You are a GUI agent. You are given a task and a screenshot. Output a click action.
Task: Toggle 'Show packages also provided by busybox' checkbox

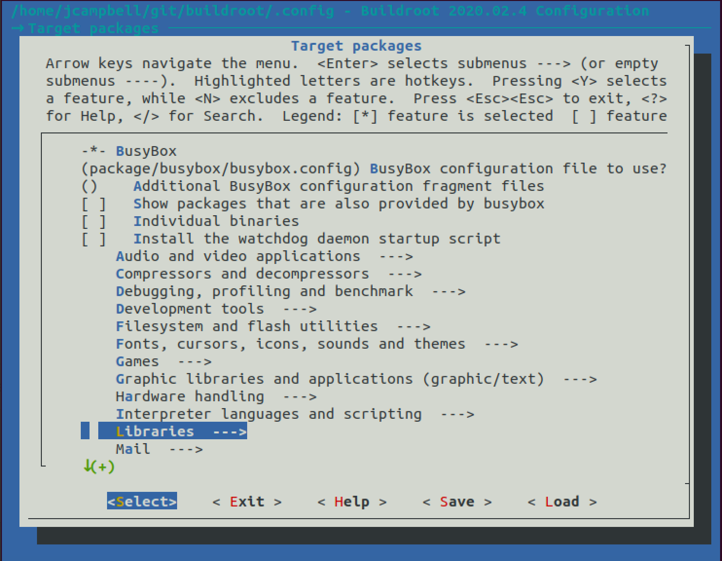click(x=93, y=204)
